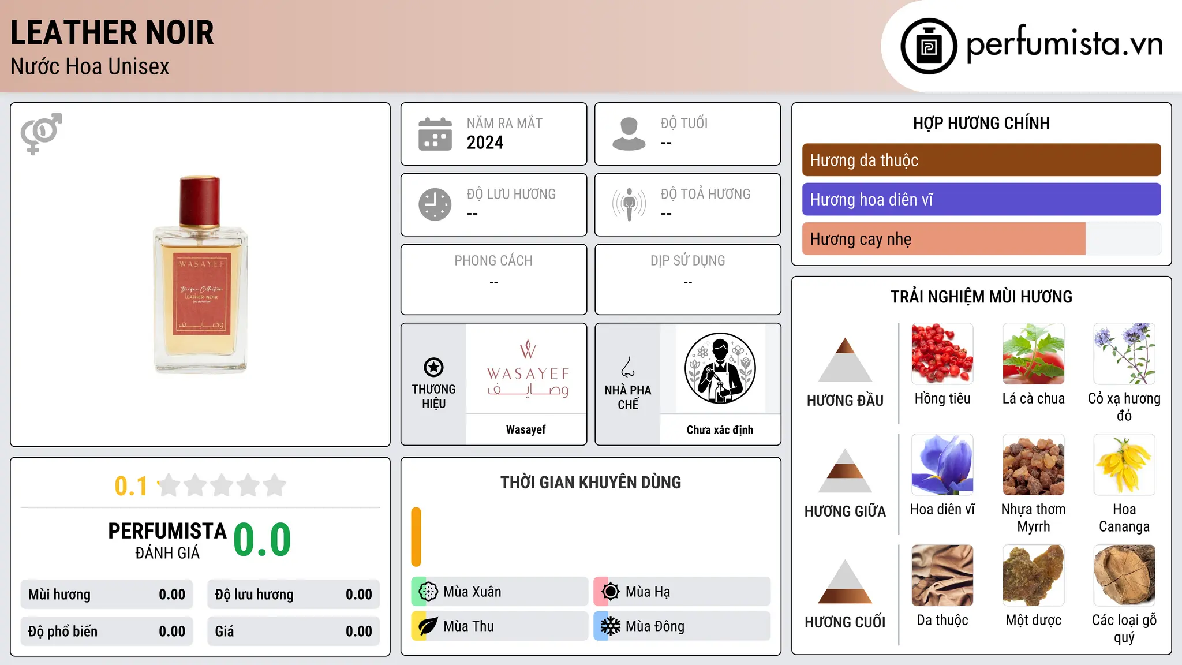1182x665 pixels.
Task: Click the THỜI GIAN KHUYÊN DÙNG heading
Action: tap(590, 483)
